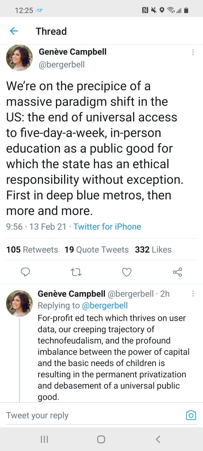Screen dimensions: 203x451
Task: Tap the share icon under tweet
Action: [x=177, y=272]
